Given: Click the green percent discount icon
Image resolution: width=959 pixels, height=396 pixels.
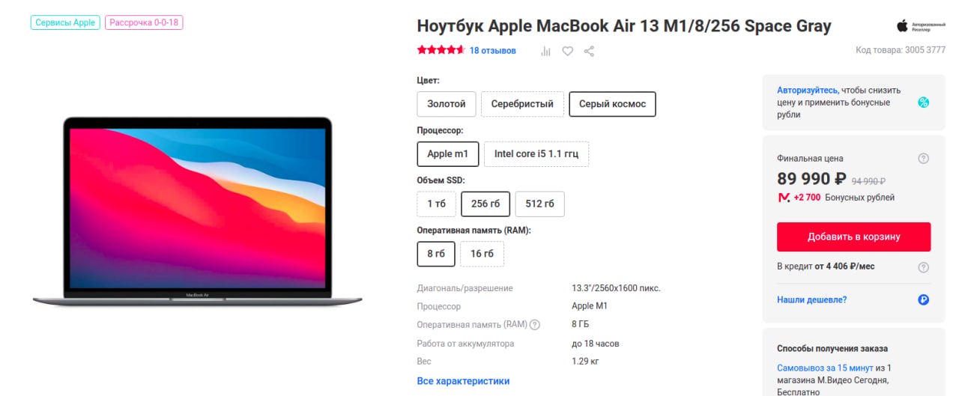Looking at the screenshot, I should 923,103.
